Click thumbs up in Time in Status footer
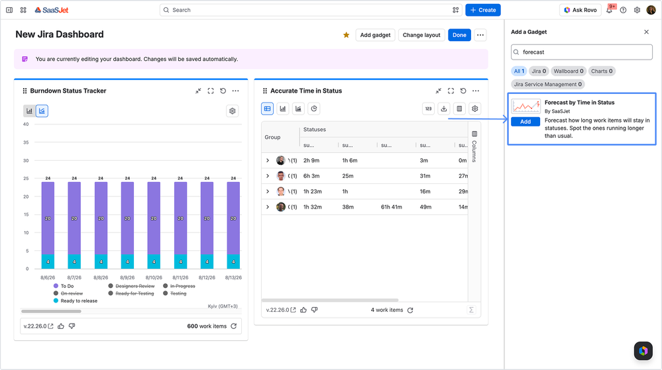 [303, 310]
